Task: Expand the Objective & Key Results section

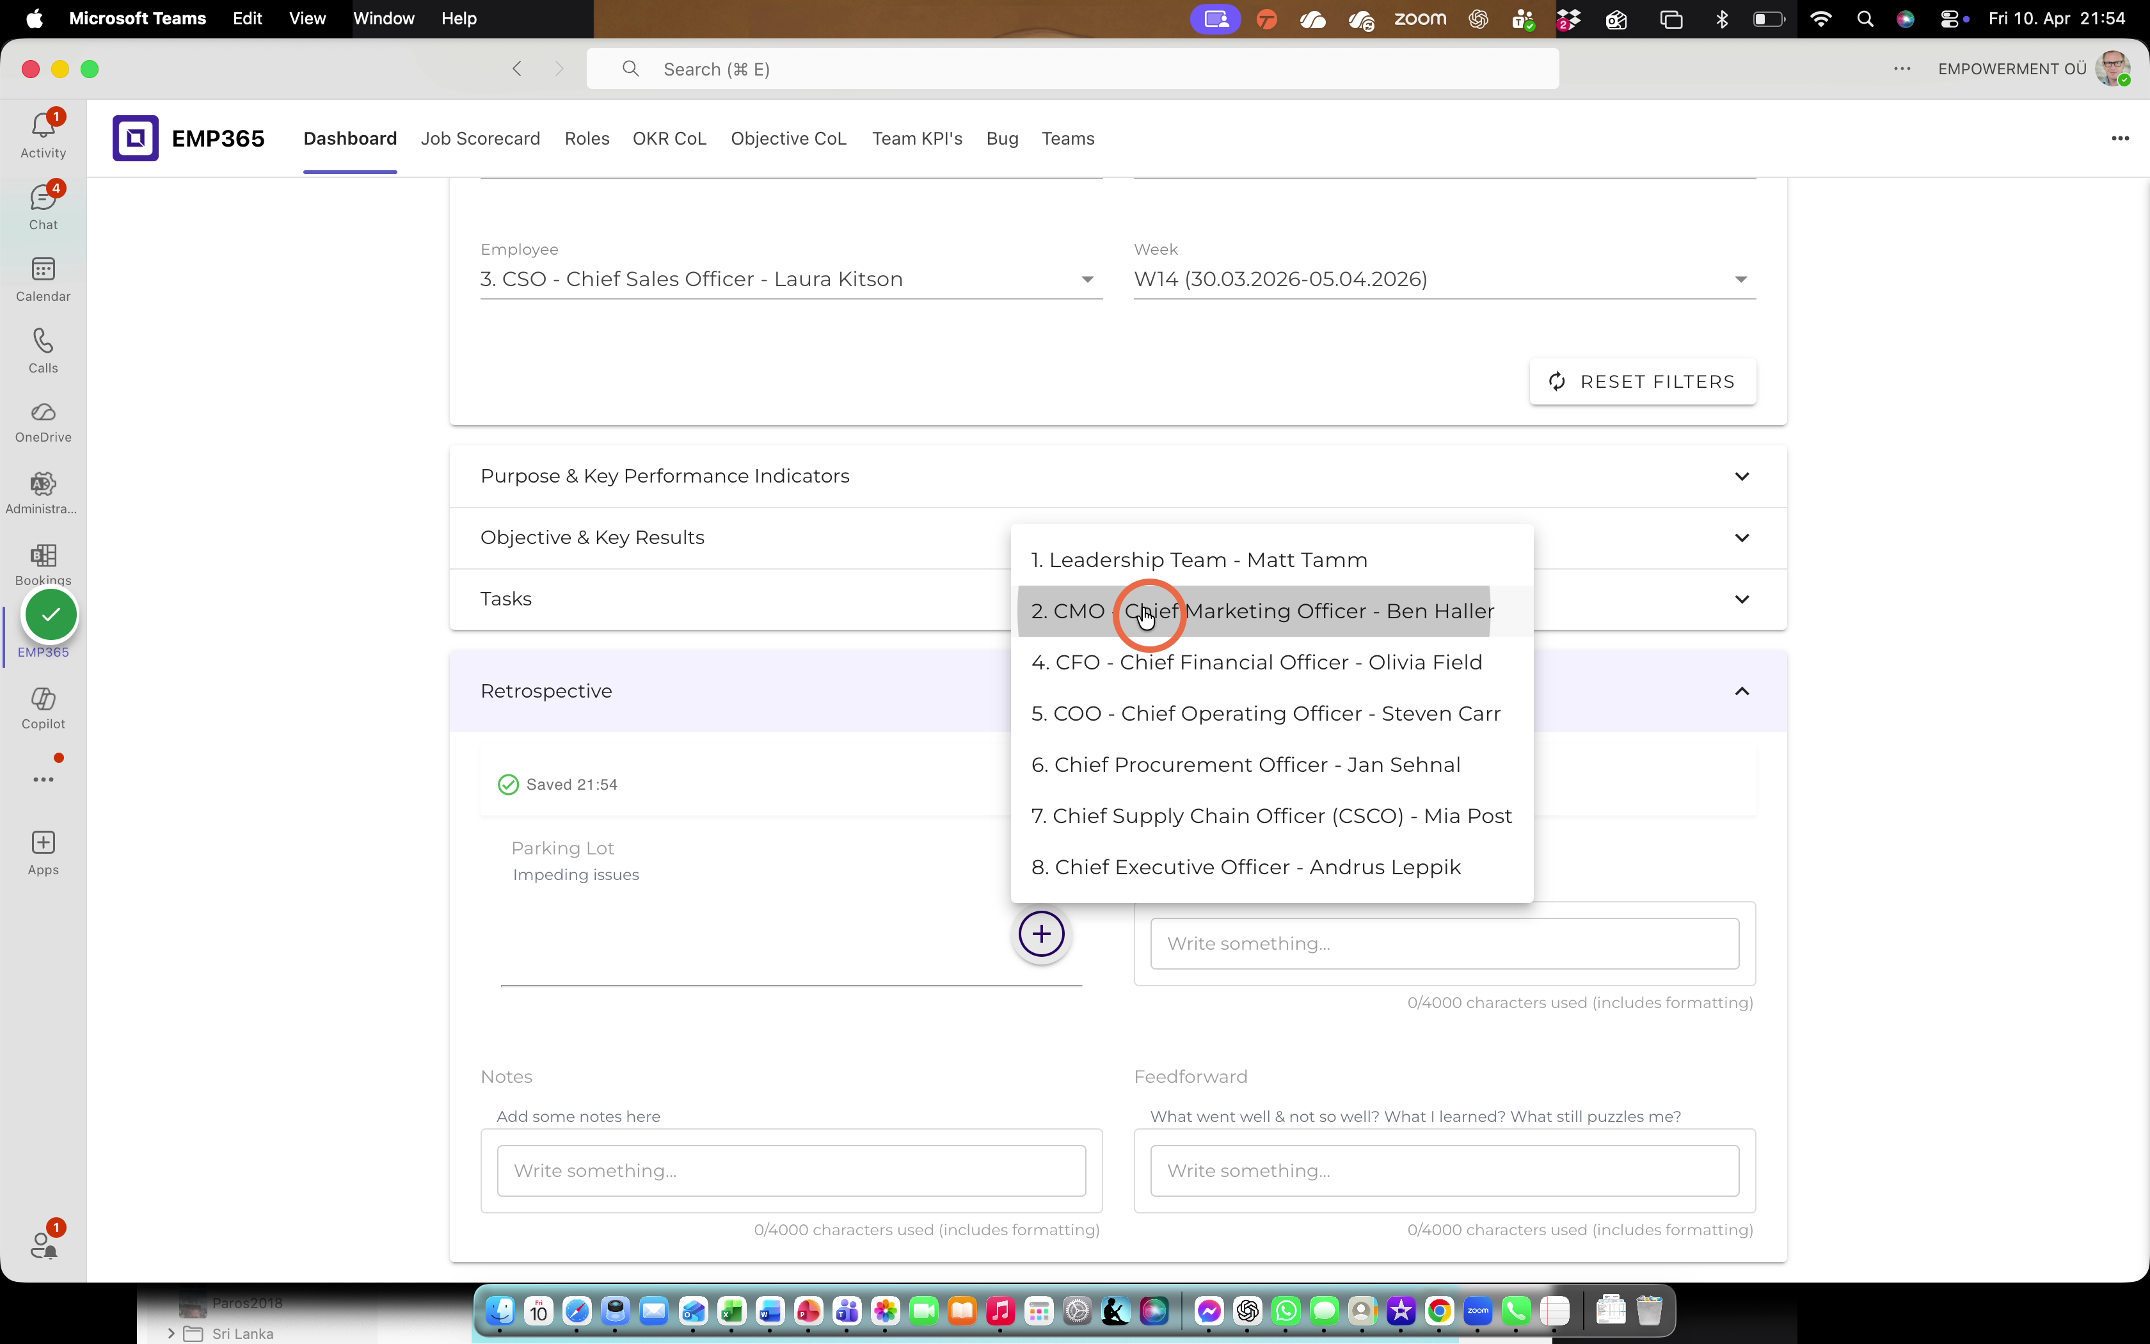Action: 1118,538
